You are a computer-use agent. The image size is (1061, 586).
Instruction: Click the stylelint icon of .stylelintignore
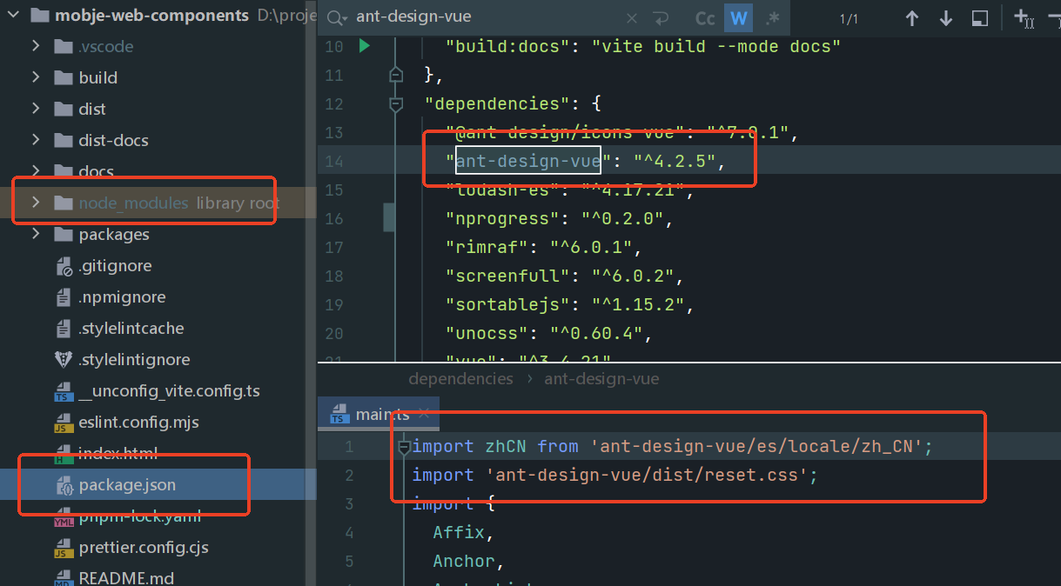[64, 359]
